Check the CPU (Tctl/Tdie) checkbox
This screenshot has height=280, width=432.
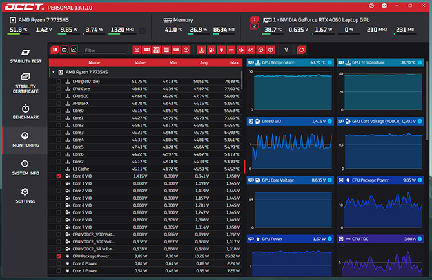(x=59, y=81)
